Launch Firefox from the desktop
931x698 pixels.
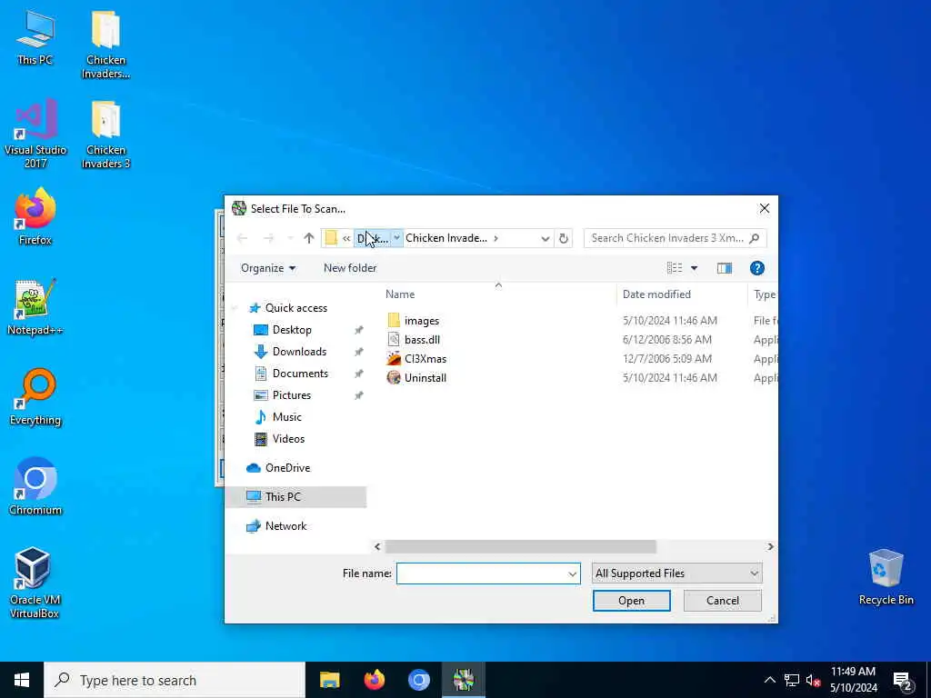click(35, 216)
